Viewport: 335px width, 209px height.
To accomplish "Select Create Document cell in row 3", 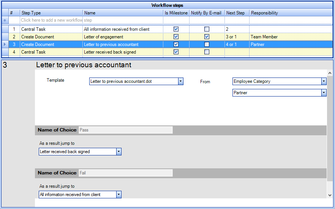I will pos(51,44).
